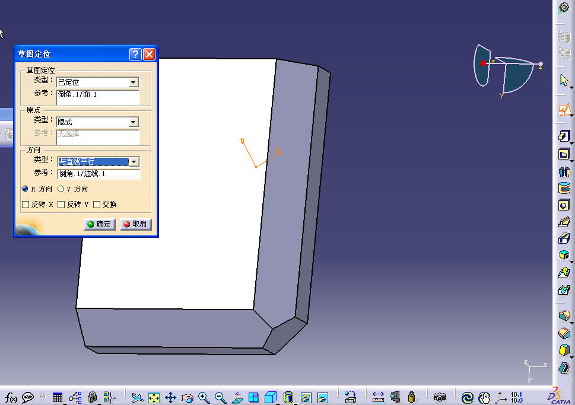Click the Slot tool in right toolbar
The image size is (575, 405).
[x=564, y=238]
